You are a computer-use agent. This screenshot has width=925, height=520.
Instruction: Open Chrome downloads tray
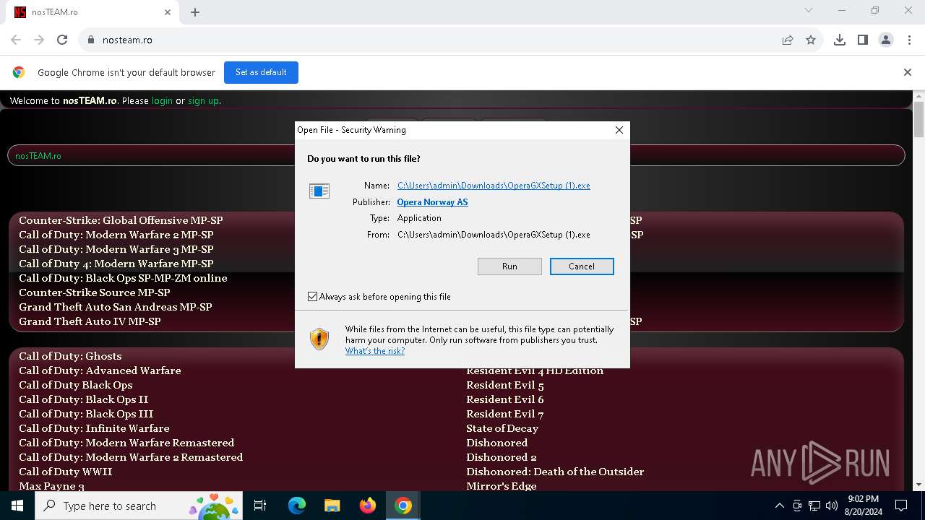pyautogui.click(x=840, y=40)
